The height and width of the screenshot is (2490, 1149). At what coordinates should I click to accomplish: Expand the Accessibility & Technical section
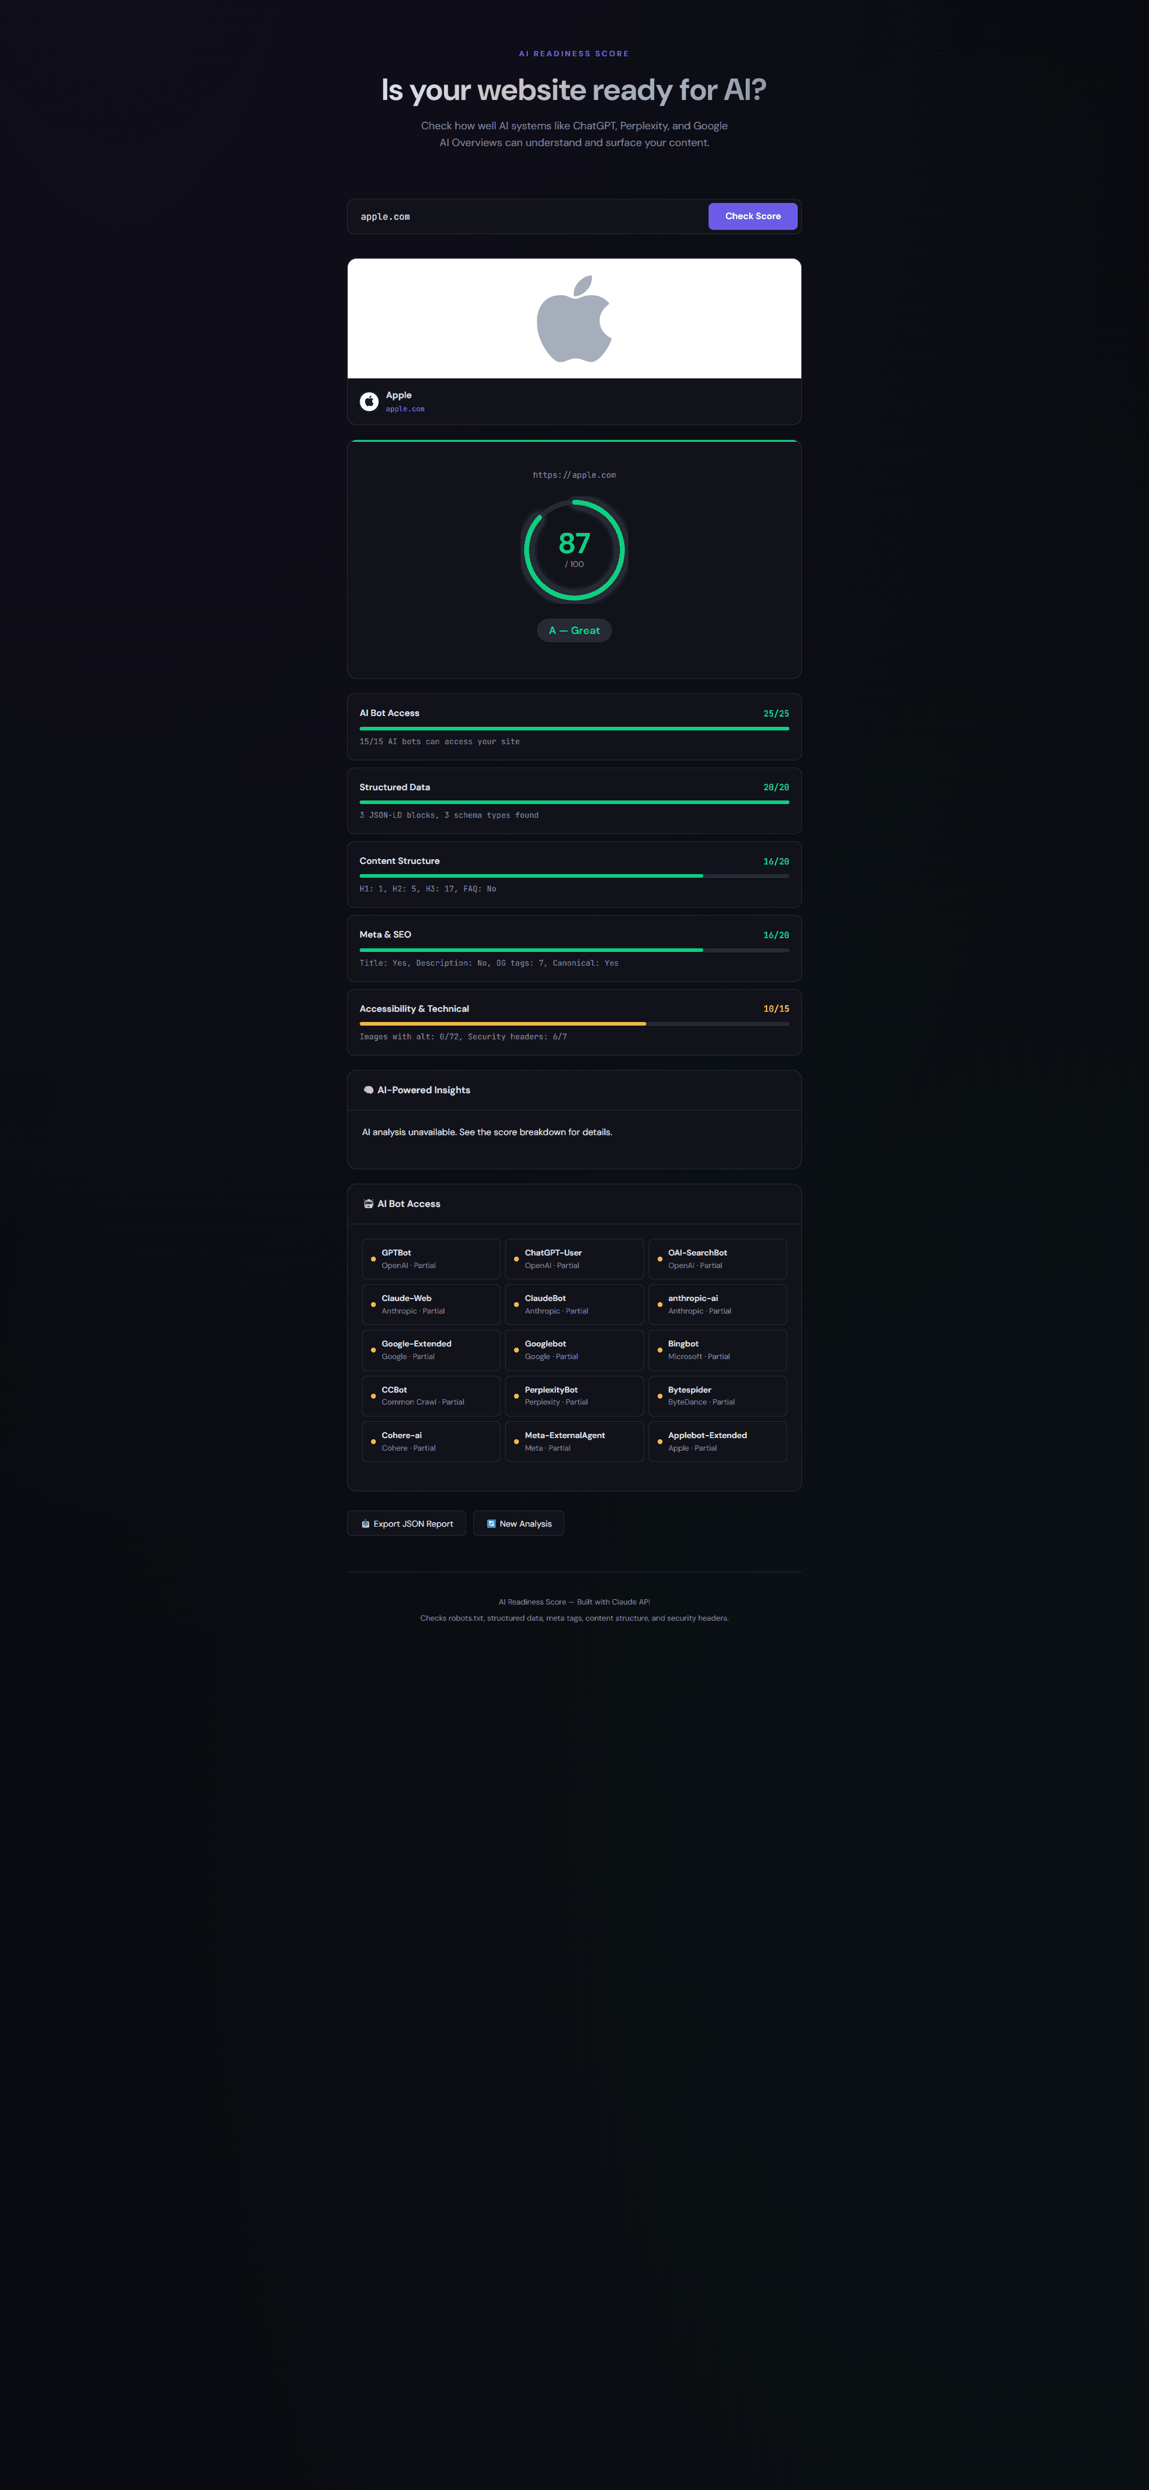tap(574, 1022)
